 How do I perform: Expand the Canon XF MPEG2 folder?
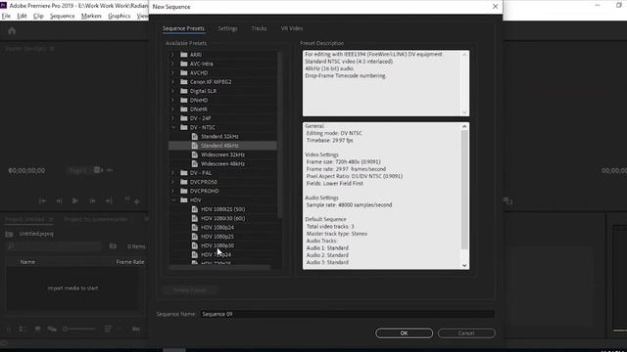pyautogui.click(x=172, y=82)
